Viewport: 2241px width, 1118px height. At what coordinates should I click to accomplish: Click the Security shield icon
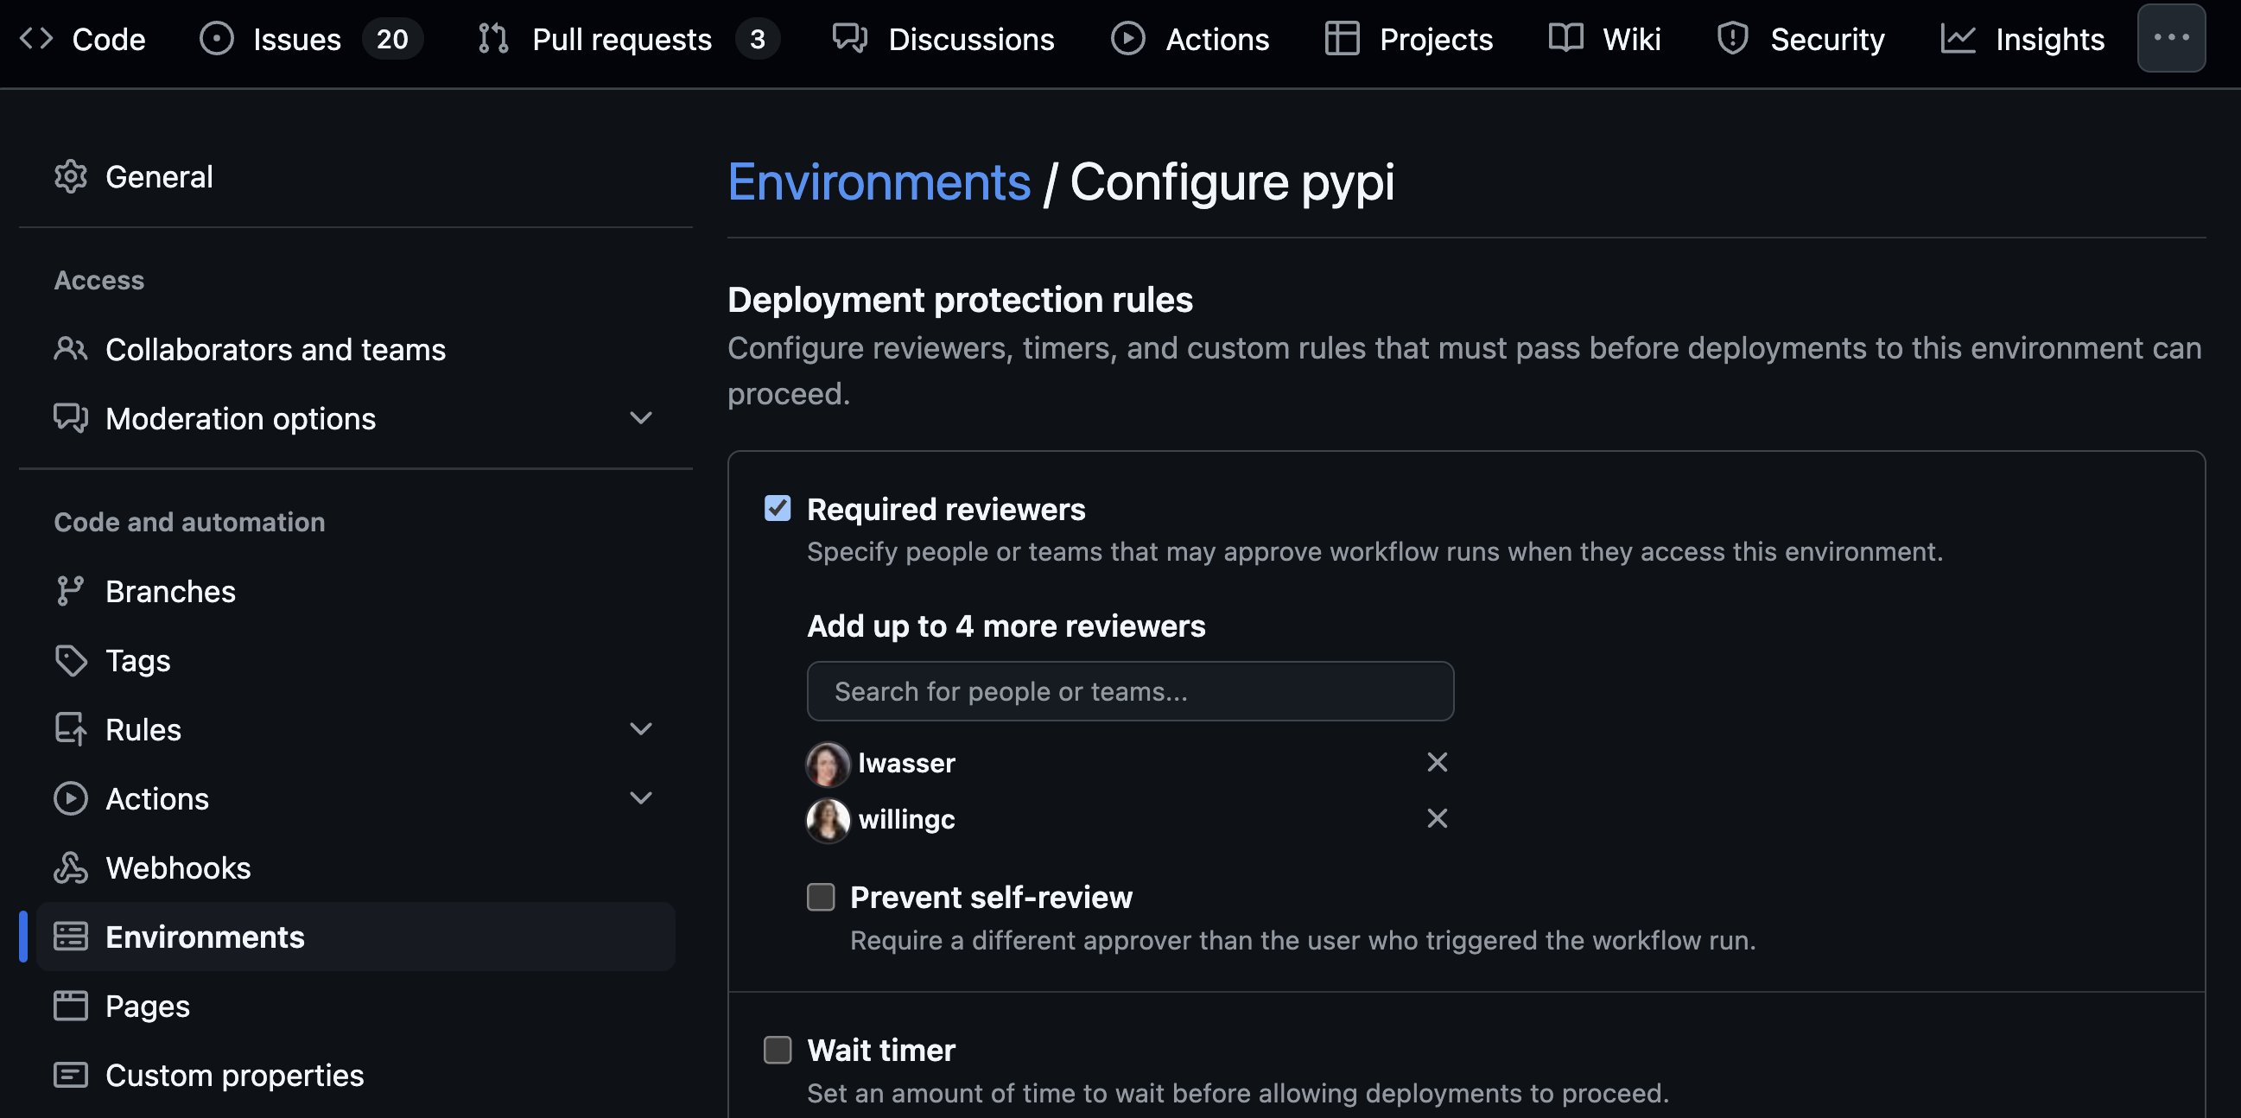coord(1733,39)
